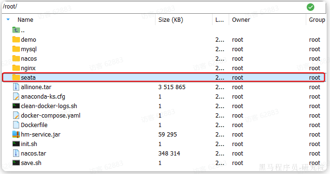Click the clean-docker-logs.sh terminal icon
330x174 pixels.
click(x=16, y=106)
